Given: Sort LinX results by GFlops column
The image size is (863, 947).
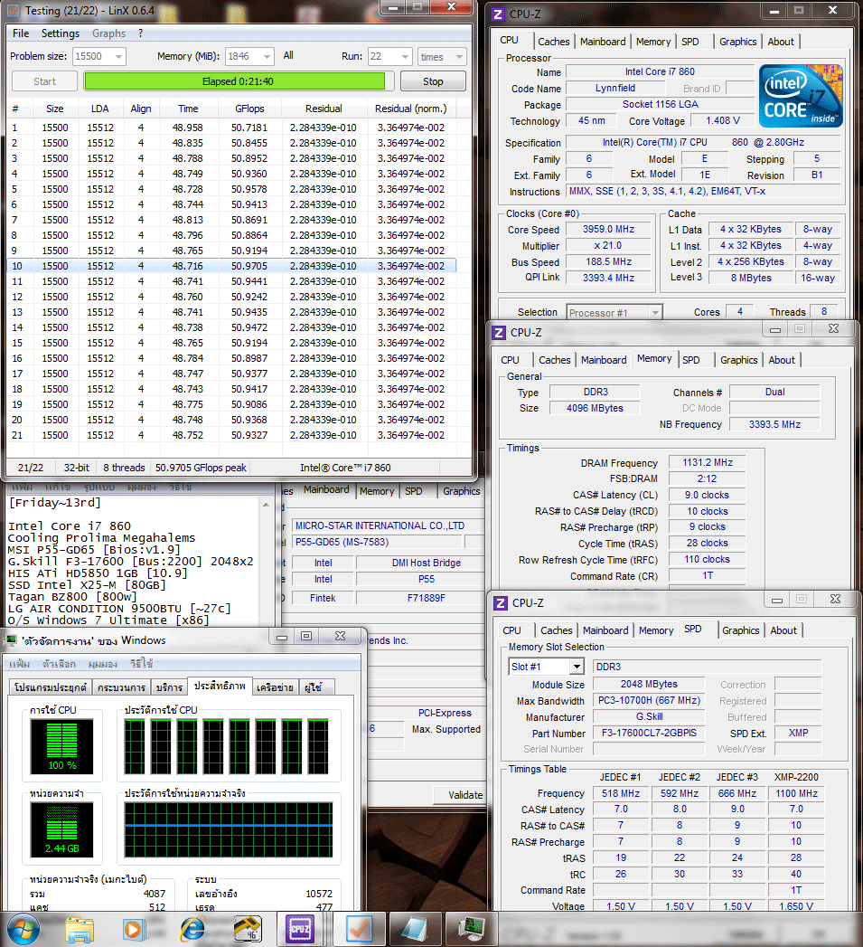Looking at the screenshot, I should click(249, 109).
